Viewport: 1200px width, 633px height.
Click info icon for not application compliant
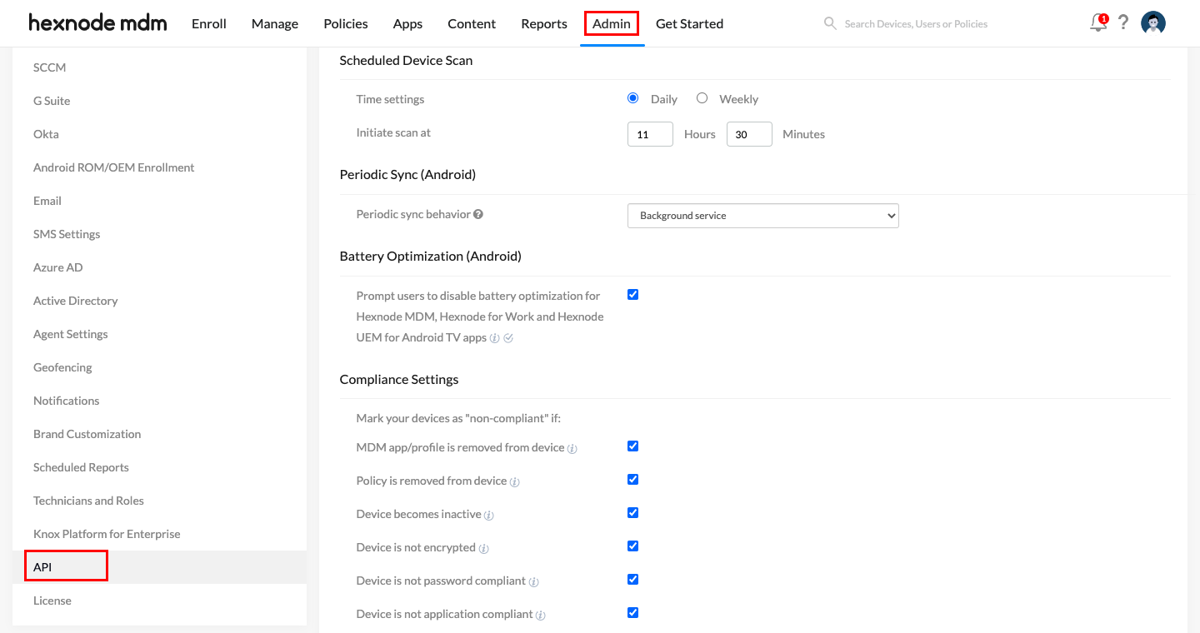540,615
